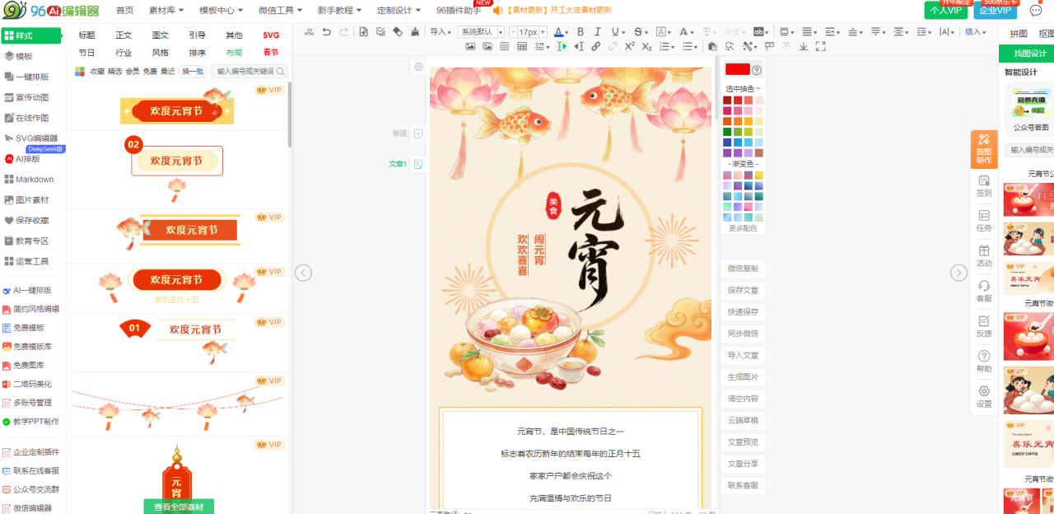Click the 保存文章 button

[x=743, y=290]
